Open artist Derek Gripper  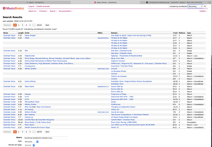click(x=30, y=36)
